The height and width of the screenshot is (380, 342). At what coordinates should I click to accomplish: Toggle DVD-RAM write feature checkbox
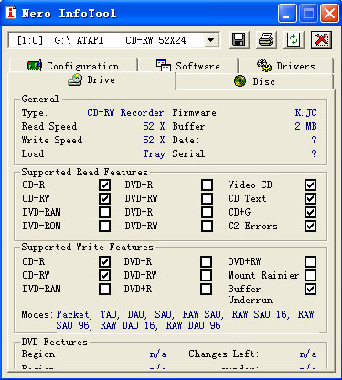104,289
